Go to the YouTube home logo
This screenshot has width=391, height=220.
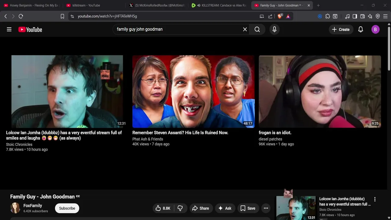[x=30, y=29]
